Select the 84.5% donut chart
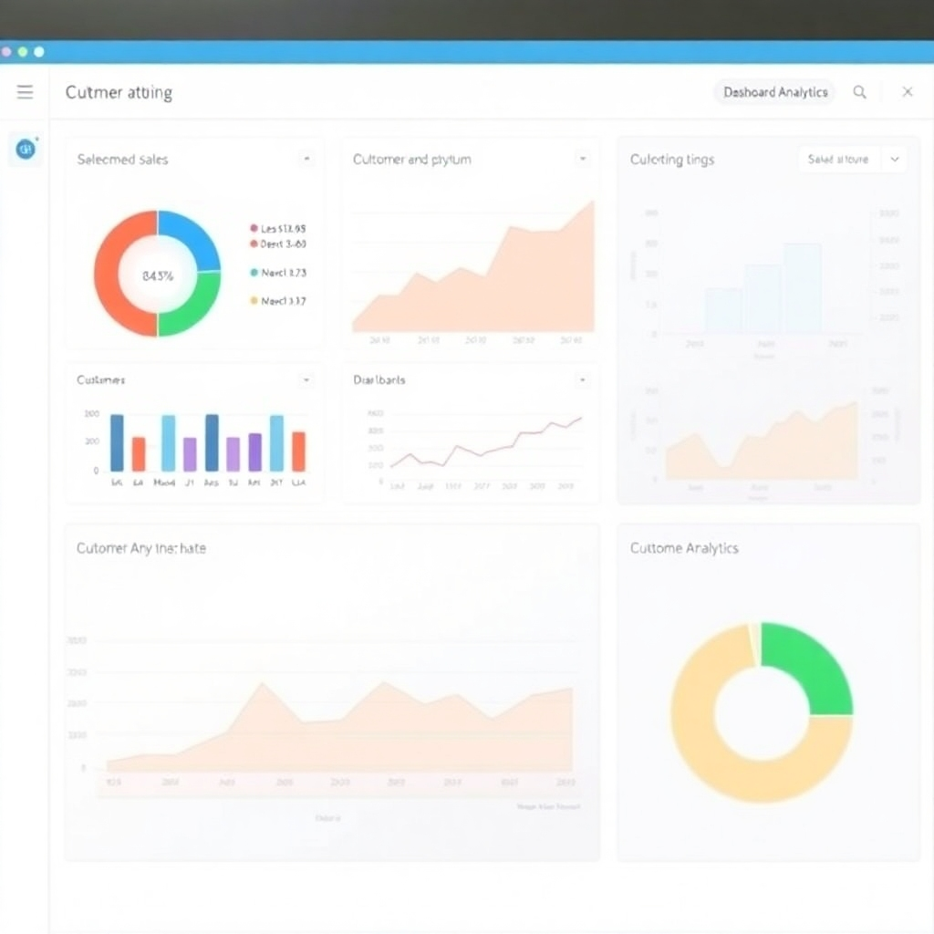The image size is (934, 934). coord(157,273)
